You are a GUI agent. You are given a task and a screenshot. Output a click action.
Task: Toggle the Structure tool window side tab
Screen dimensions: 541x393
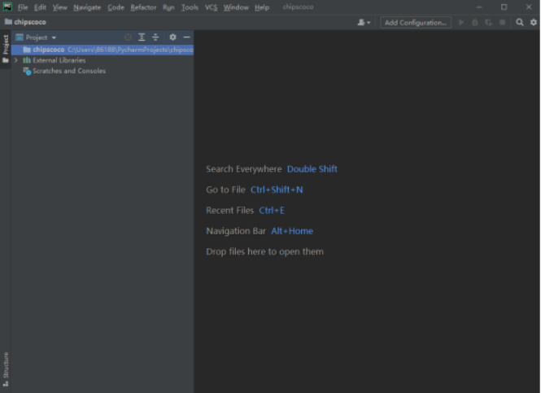(x=6, y=369)
